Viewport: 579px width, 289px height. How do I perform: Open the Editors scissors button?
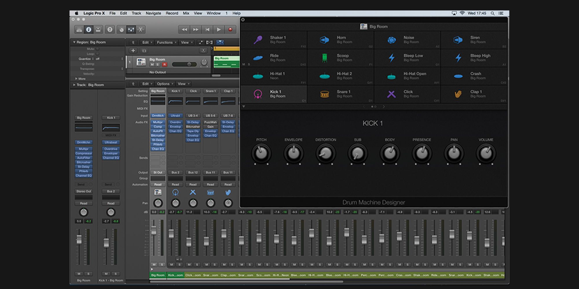coord(141,30)
